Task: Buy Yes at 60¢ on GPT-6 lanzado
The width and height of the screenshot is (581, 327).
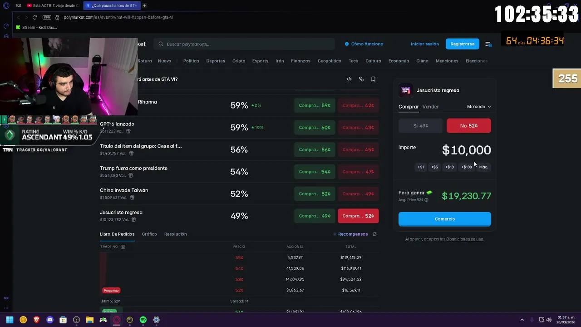Action: (x=315, y=128)
